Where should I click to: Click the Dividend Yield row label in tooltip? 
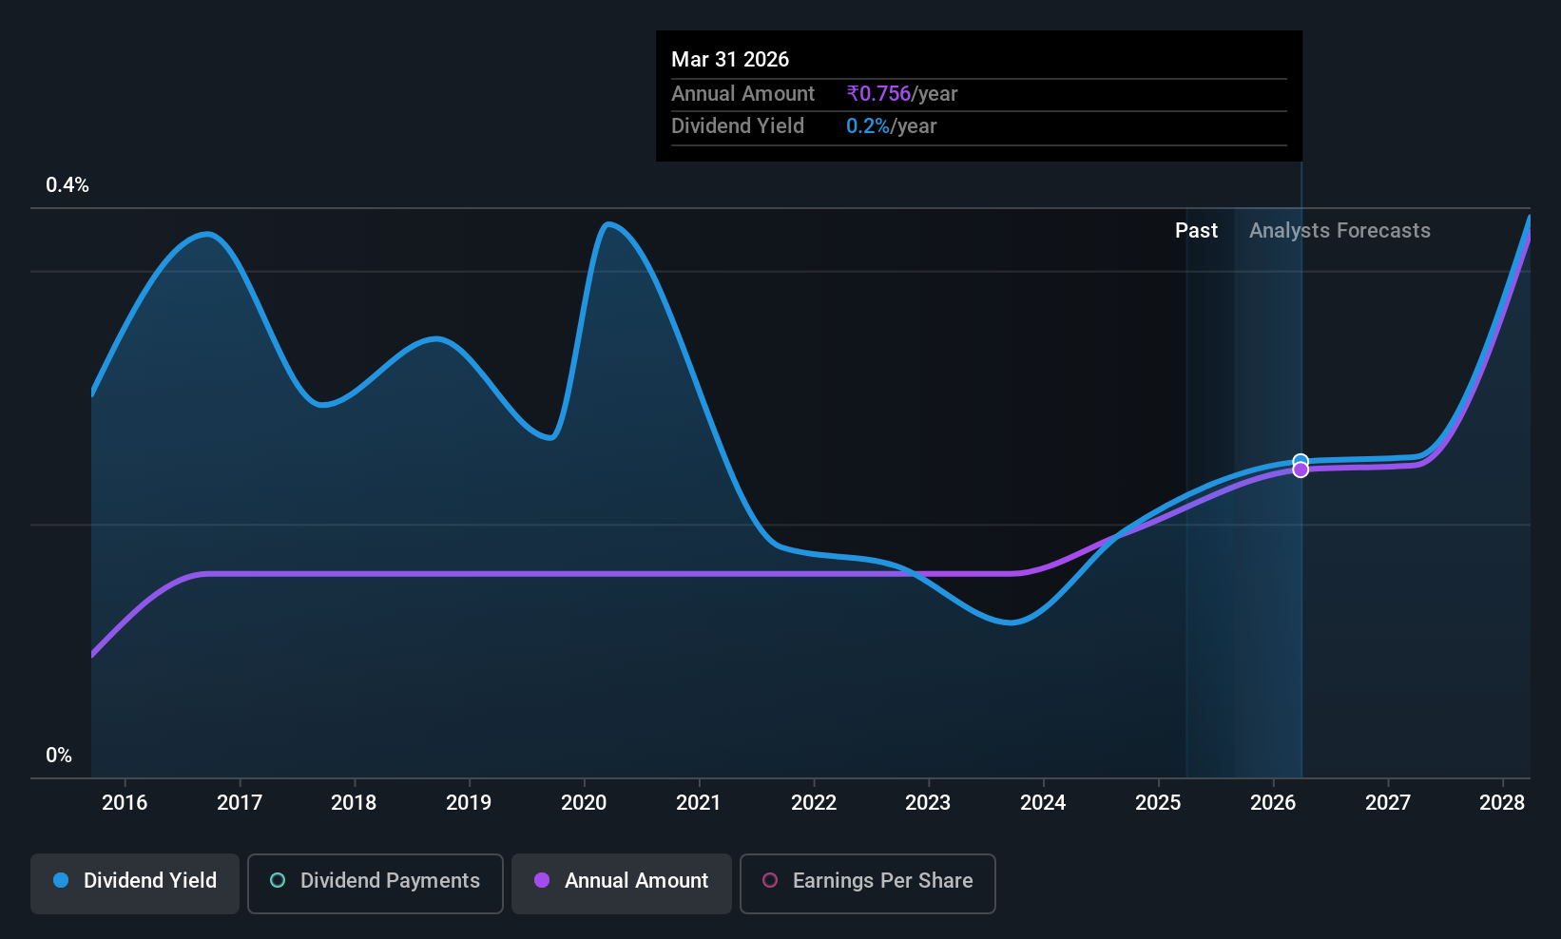(x=738, y=126)
